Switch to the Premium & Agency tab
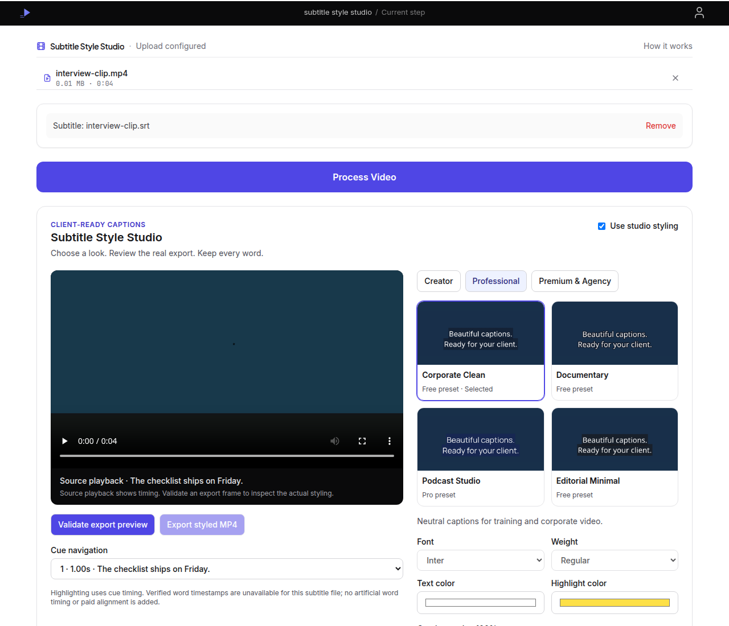 (575, 281)
